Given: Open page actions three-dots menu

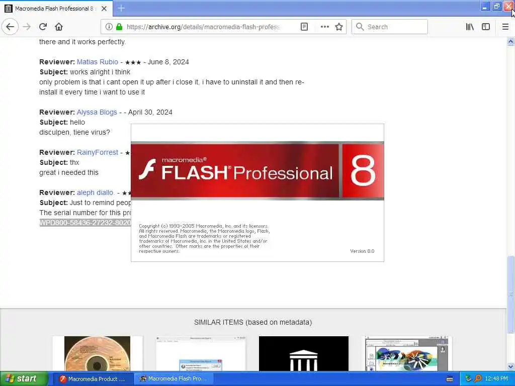Looking at the screenshot, I should coord(324,27).
